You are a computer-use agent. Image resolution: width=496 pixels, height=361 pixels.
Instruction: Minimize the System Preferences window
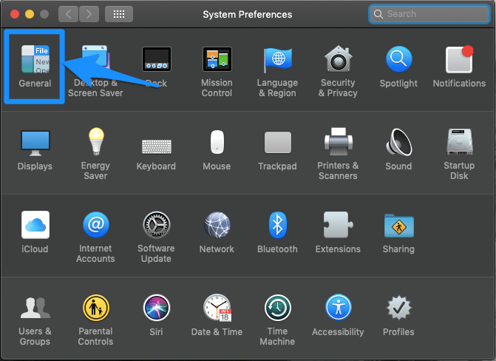point(30,14)
